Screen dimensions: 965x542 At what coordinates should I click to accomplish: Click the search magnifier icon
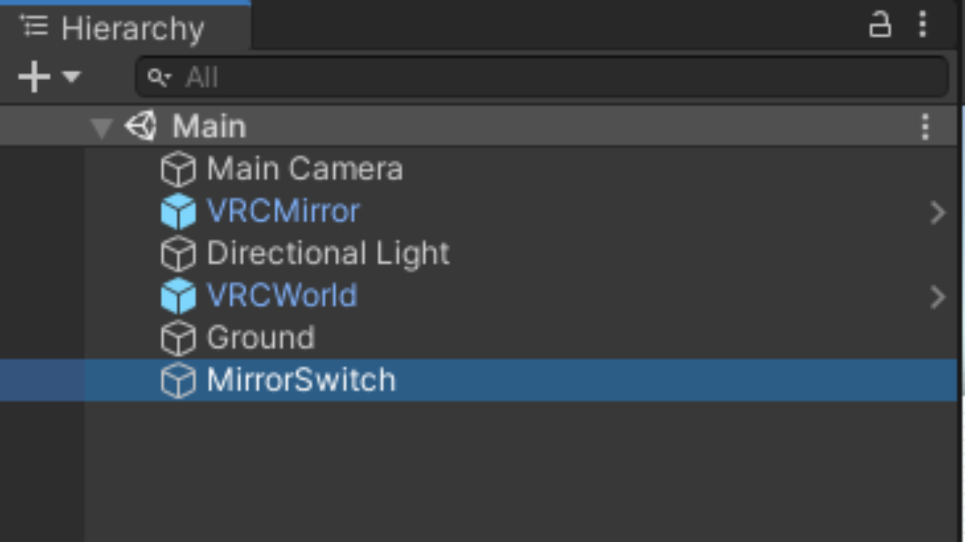(158, 78)
